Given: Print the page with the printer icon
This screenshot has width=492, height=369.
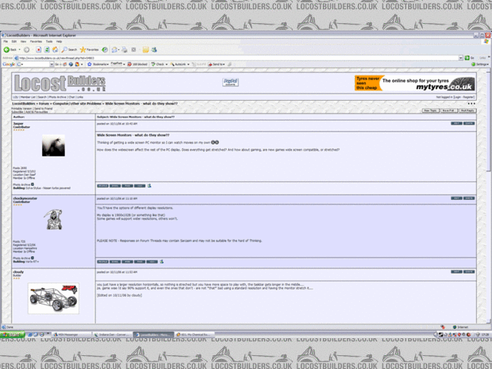Looking at the screenshot, I should coord(125,49).
